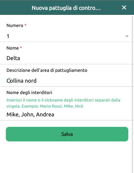The image size is (134, 173).
Task: Click the Descrizione dell'area di pattugliamento label
Action: pos(47,70)
